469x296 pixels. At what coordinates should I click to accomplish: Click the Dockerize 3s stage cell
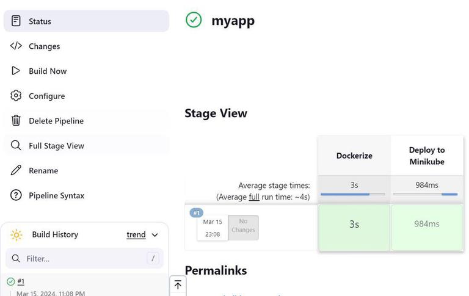click(354, 225)
